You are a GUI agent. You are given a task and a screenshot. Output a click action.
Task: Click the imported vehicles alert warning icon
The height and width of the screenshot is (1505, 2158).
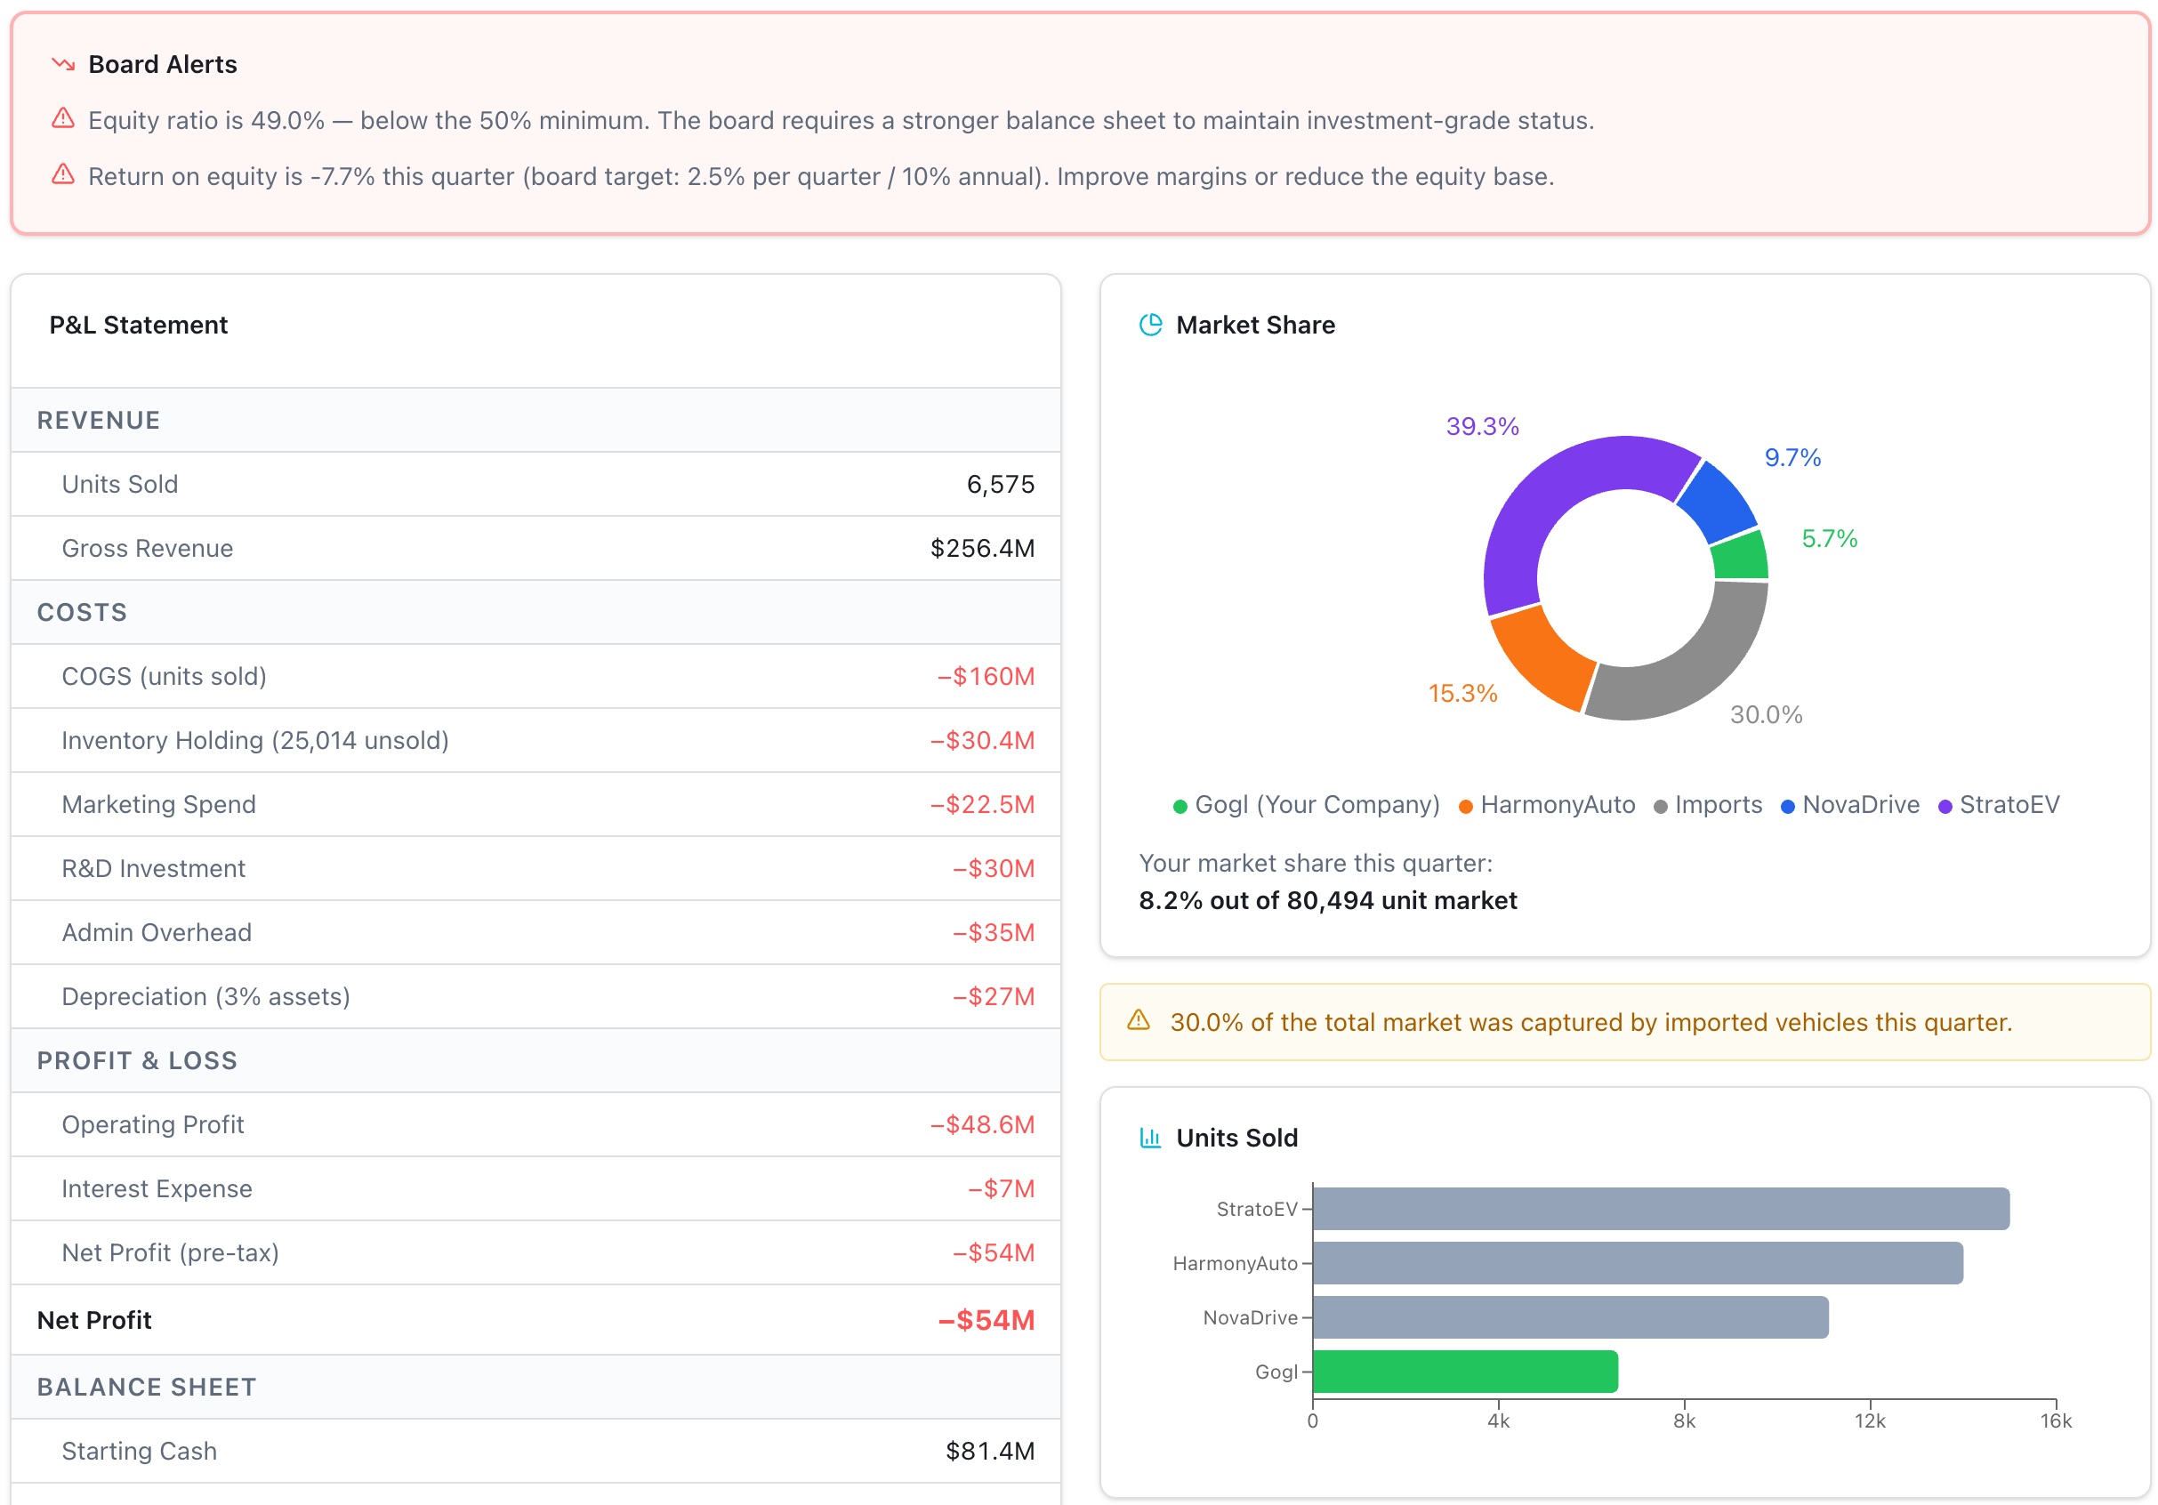(1140, 1021)
